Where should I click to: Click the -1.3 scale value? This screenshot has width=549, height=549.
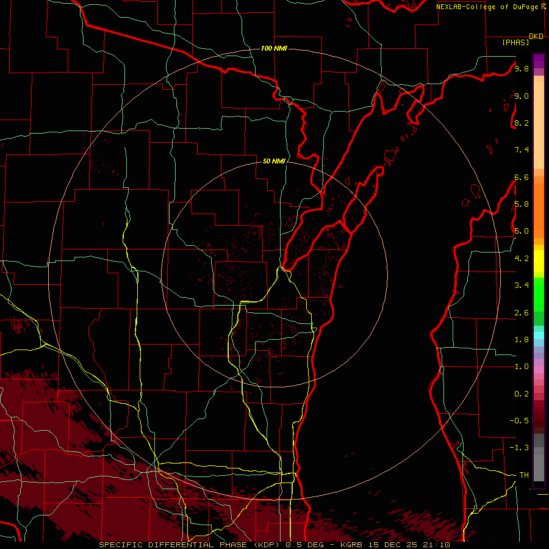coord(519,448)
